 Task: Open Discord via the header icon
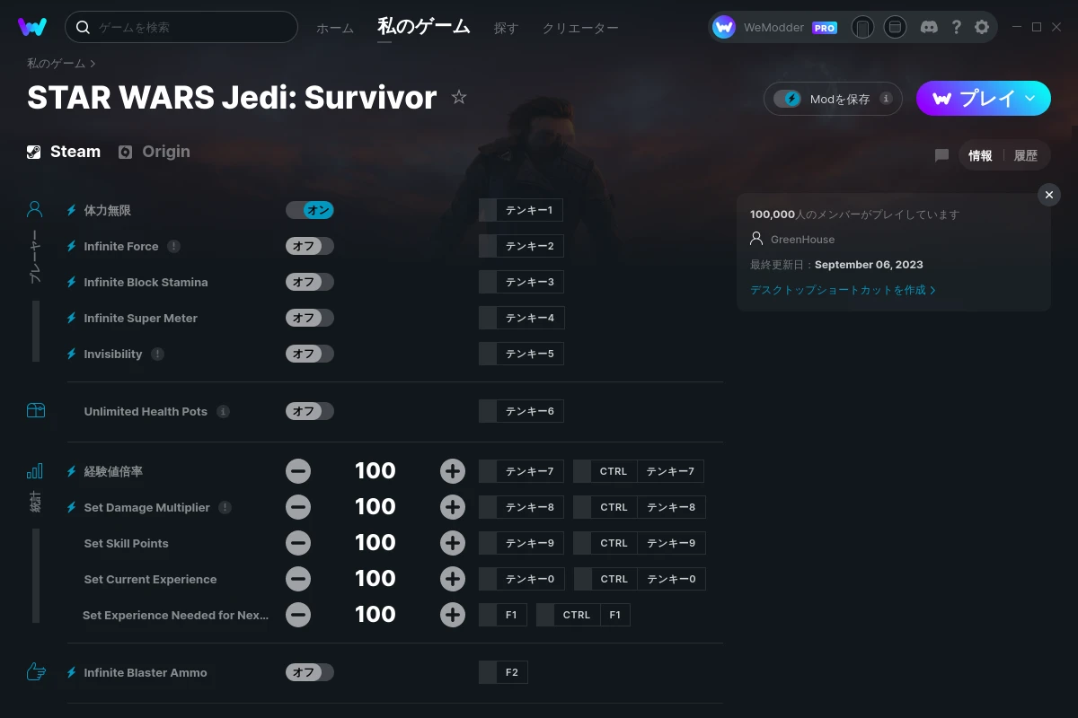coord(930,27)
